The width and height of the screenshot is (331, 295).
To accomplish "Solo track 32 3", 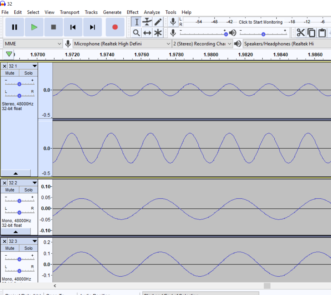I will coord(28,248).
